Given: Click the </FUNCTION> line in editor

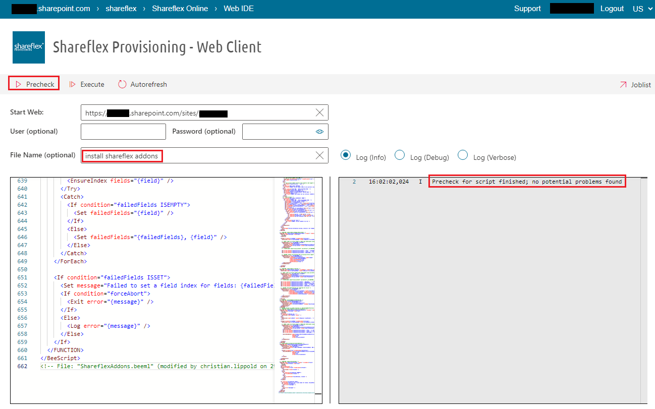Looking at the screenshot, I should point(65,350).
